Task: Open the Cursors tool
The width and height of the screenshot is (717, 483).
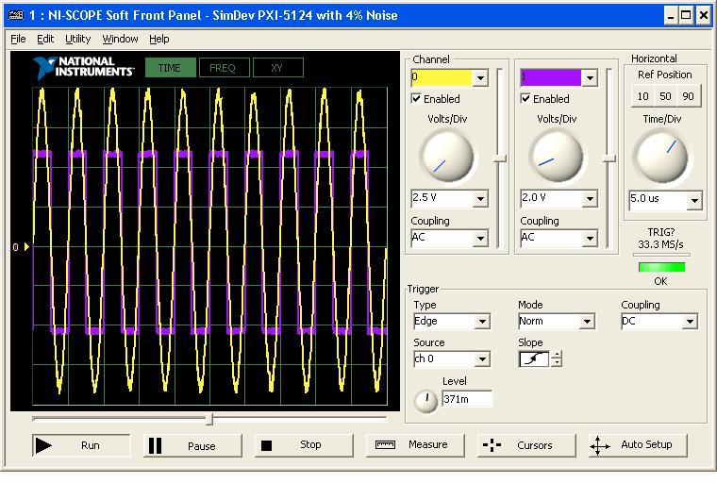Action: pos(522,445)
